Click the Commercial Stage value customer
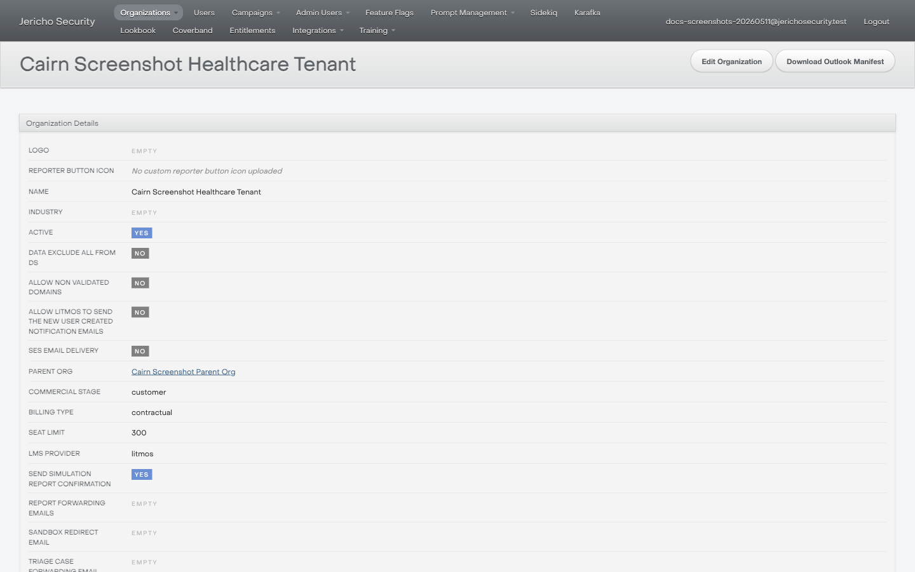This screenshot has width=915, height=572. pos(149,392)
